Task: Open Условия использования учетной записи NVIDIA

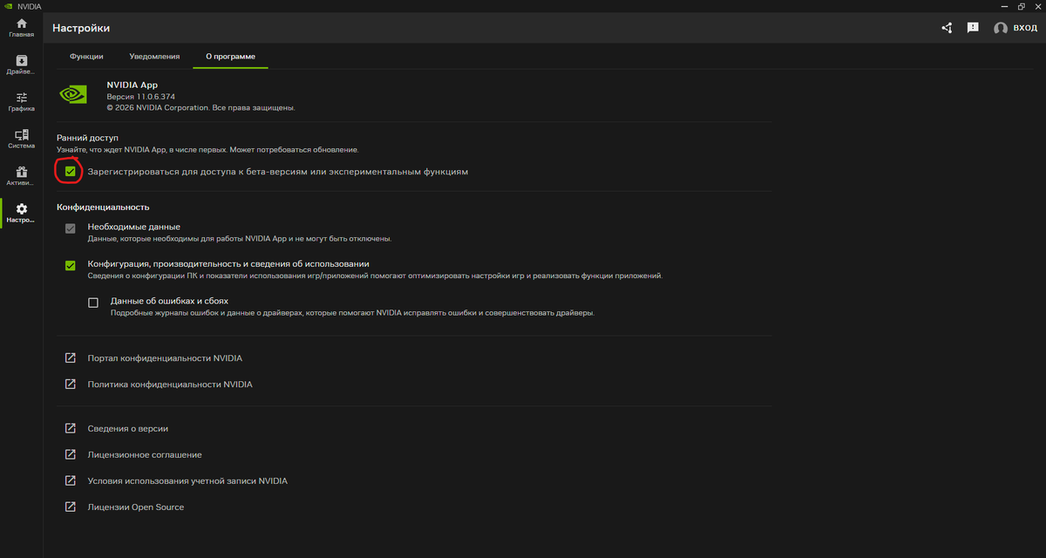Action: click(187, 481)
